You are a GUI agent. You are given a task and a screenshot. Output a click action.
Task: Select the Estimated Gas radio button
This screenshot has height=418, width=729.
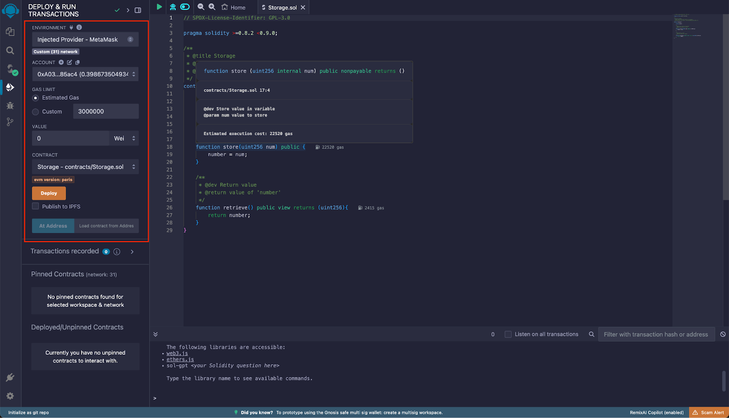click(35, 97)
